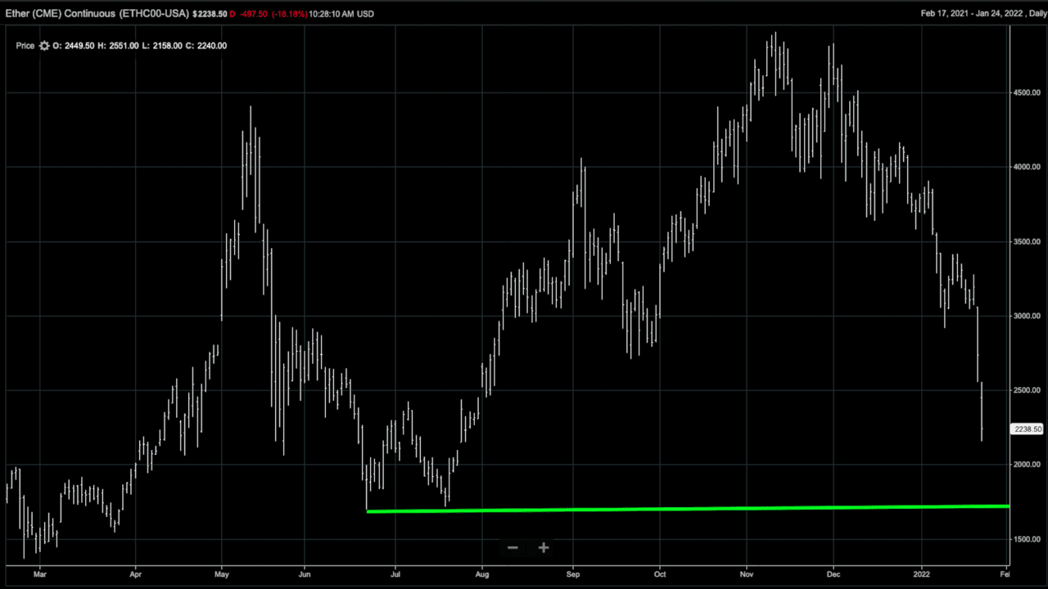
Task: Click the 3000.00 price axis label
Action: coord(1025,316)
